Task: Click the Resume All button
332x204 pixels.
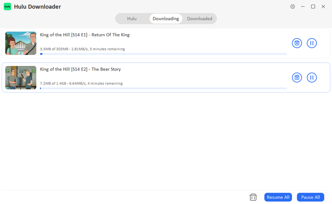Action: pos(278,197)
